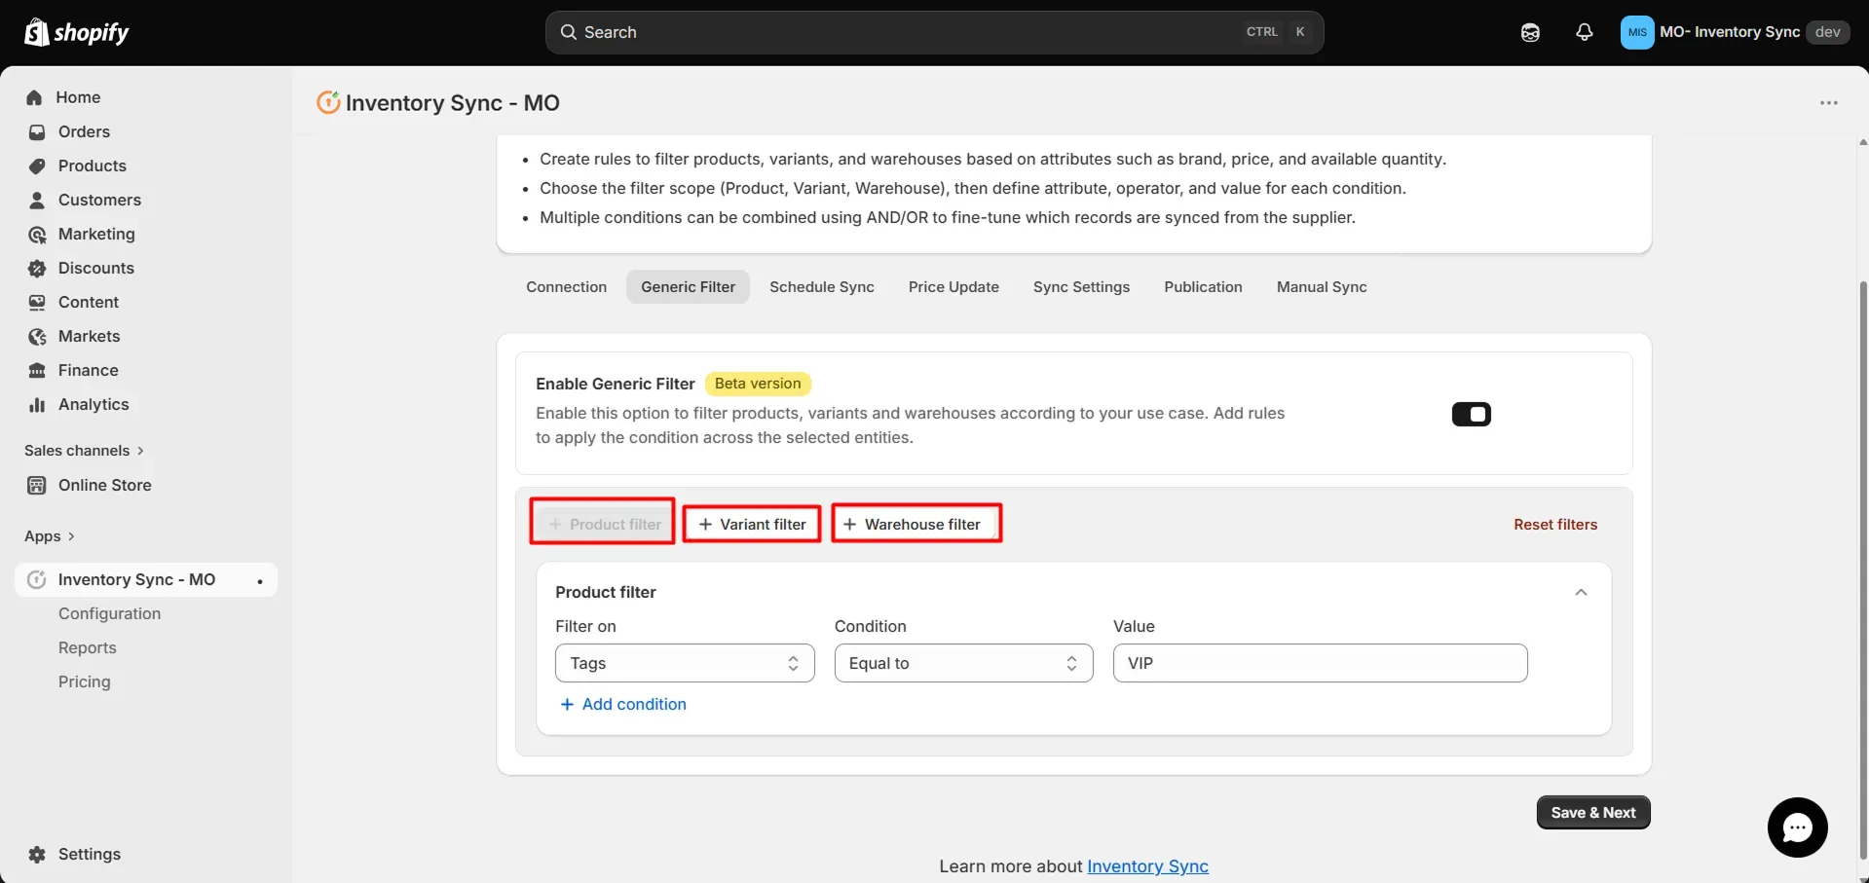The width and height of the screenshot is (1869, 883).
Task: Click the Products tag icon
Action: pyautogui.click(x=37, y=166)
